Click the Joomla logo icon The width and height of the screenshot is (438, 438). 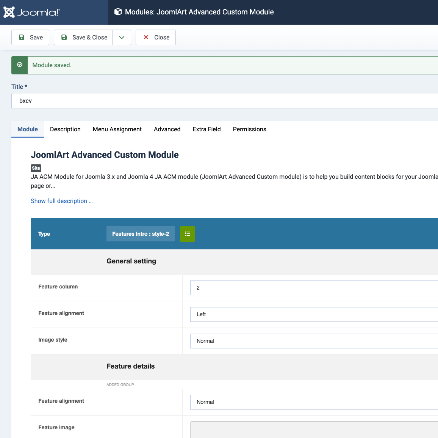point(9,12)
